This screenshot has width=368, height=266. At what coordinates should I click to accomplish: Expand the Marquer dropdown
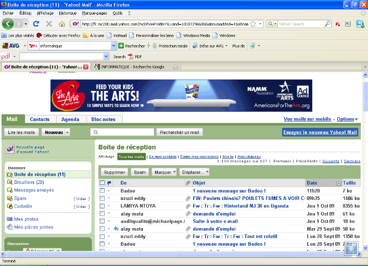tap(174, 172)
